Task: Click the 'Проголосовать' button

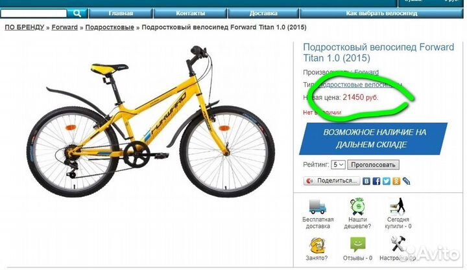Action: click(373, 164)
